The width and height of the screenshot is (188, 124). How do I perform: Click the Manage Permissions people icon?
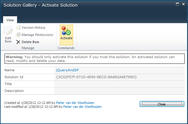click(x=18, y=35)
